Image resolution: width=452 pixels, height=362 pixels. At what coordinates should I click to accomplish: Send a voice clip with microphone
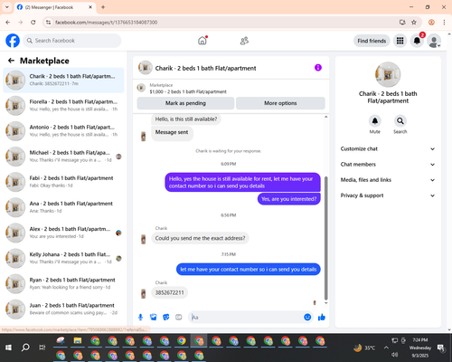(140, 317)
